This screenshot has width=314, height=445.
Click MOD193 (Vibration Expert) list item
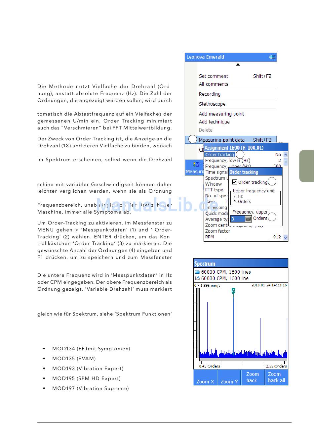tap(88, 369)
